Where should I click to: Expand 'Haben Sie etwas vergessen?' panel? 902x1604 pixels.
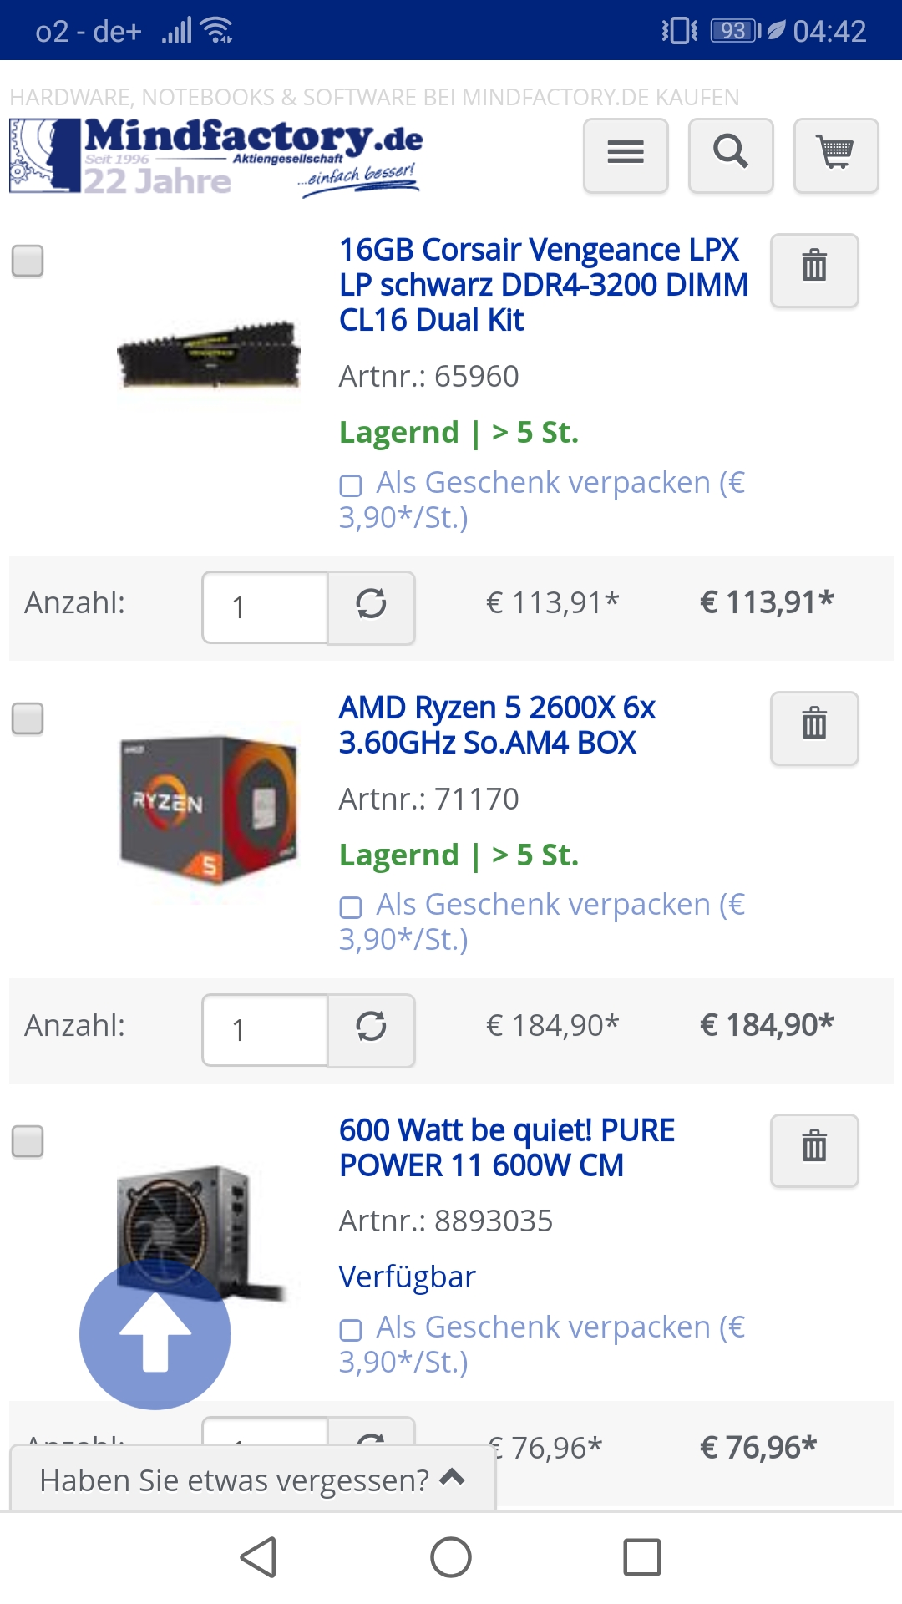point(252,1480)
